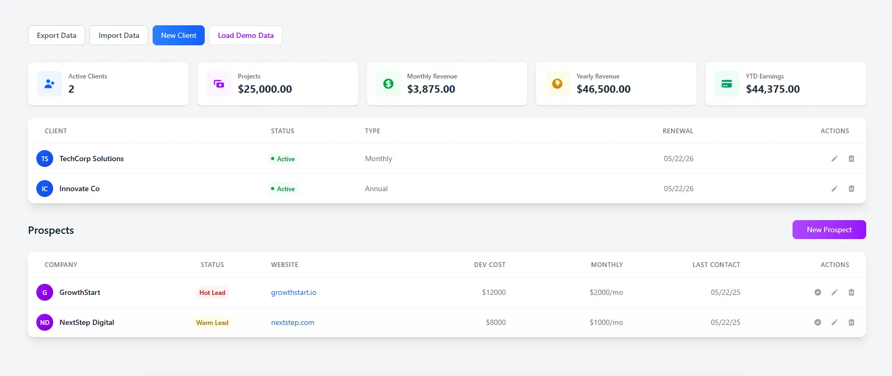
Task: Edit the TechCorp Solutions client row
Action: coord(834,159)
